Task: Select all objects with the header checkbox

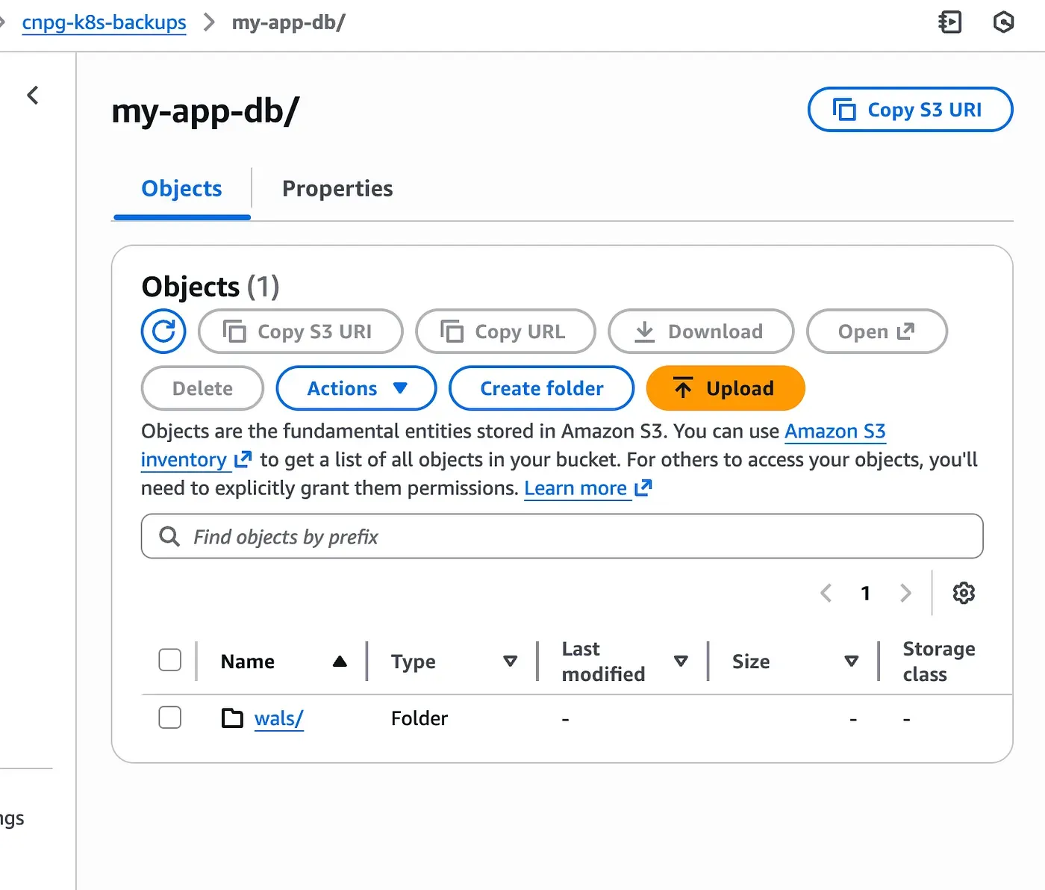Action: pos(170,660)
